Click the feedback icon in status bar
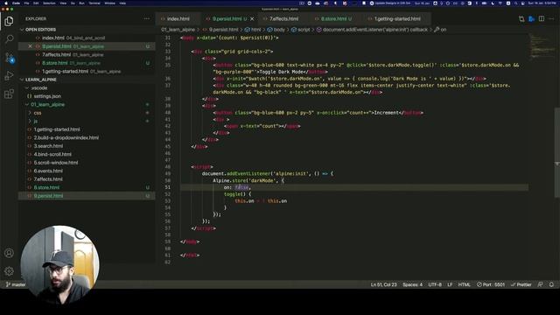Screen dimensions: 560x315 [x=541, y=284]
